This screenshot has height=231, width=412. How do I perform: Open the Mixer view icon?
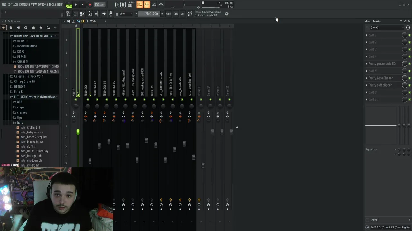coord(97,14)
